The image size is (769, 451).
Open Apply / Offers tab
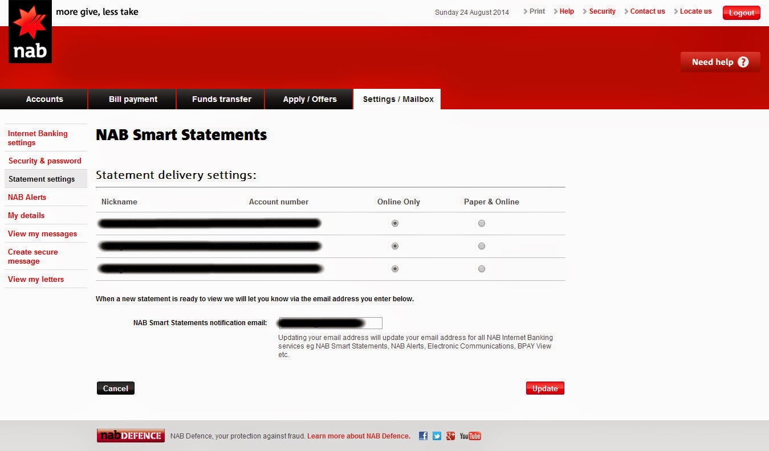310,99
